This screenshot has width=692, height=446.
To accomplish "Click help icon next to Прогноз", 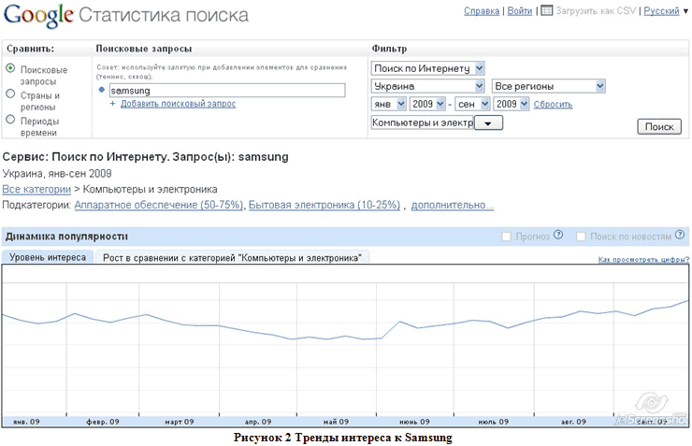I will point(558,235).
